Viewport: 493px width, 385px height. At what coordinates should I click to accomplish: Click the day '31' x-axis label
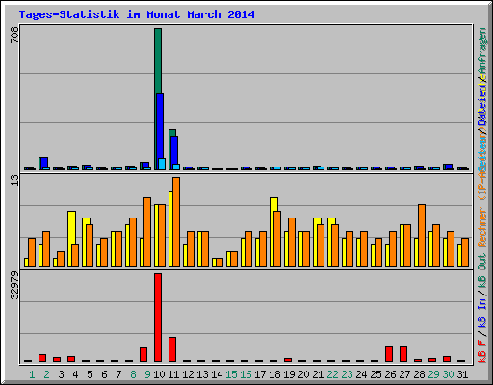click(x=462, y=374)
